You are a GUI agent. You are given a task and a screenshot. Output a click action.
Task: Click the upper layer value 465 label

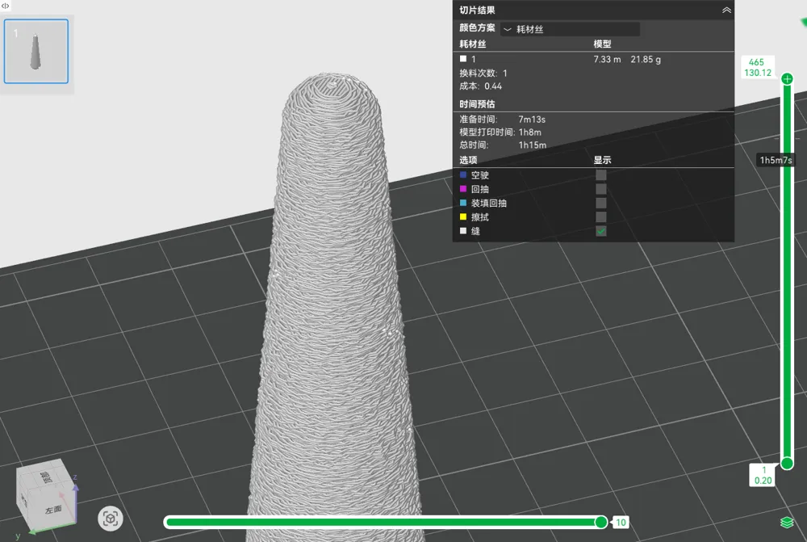click(x=756, y=62)
